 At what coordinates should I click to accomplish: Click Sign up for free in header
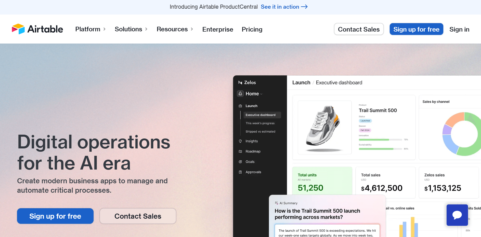[x=416, y=29]
